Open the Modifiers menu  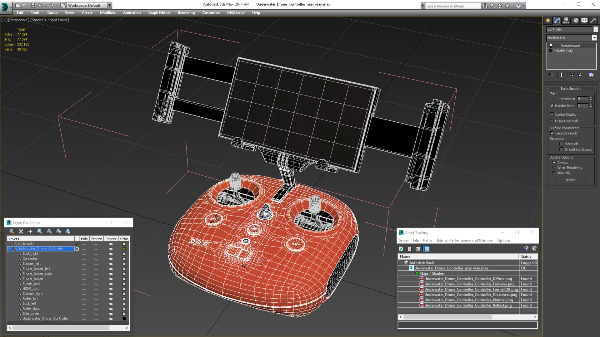[x=108, y=13]
